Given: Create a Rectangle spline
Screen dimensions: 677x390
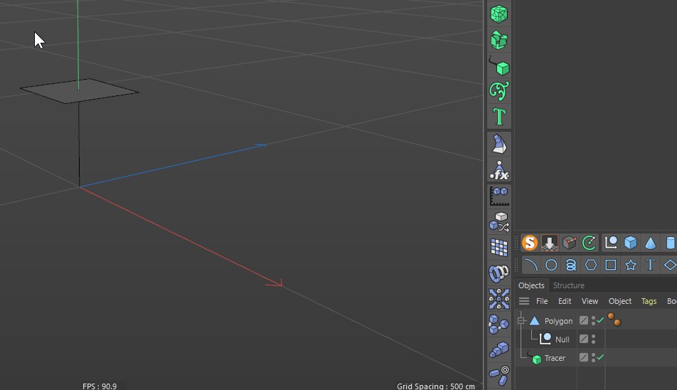Looking at the screenshot, I should 611,265.
